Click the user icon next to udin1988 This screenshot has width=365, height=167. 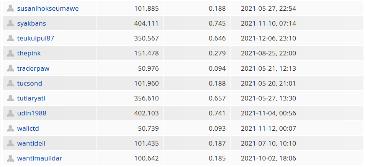coord(10,113)
